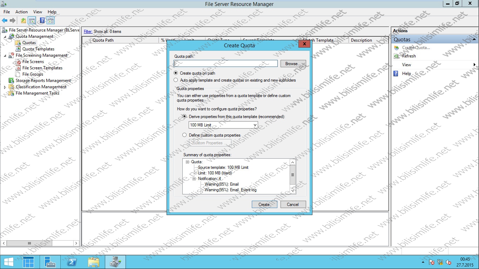Select File Groups tree label
Image resolution: width=479 pixels, height=269 pixels.
tap(33, 74)
